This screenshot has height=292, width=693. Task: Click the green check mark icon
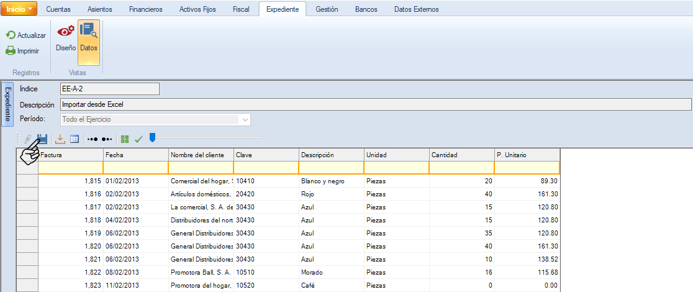(138, 139)
